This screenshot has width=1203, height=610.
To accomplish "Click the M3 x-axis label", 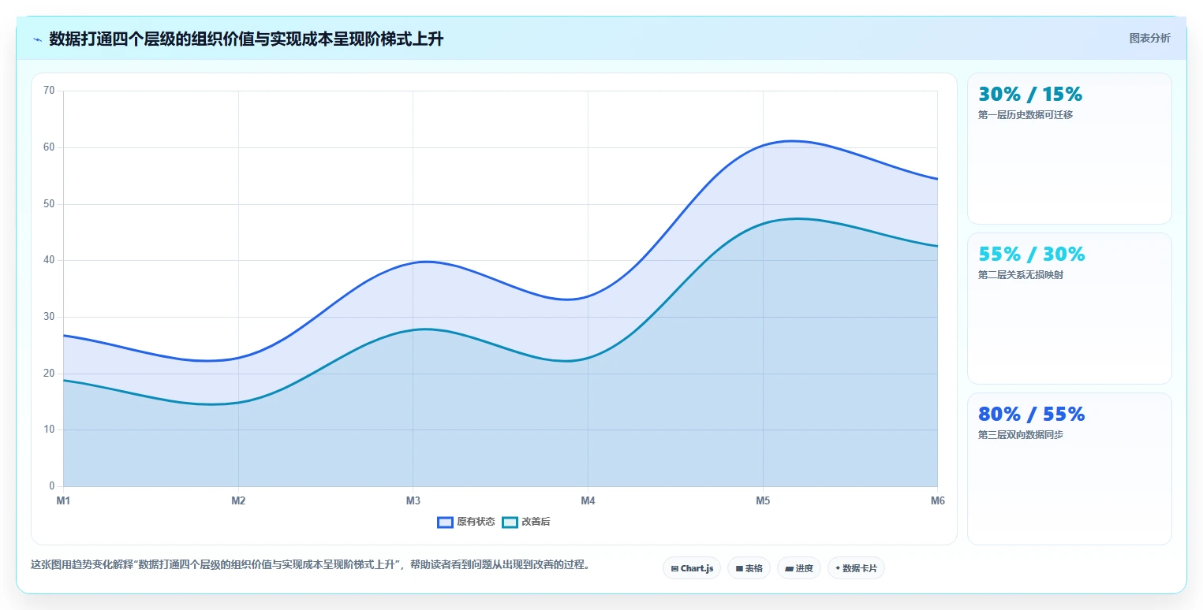I will [413, 500].
